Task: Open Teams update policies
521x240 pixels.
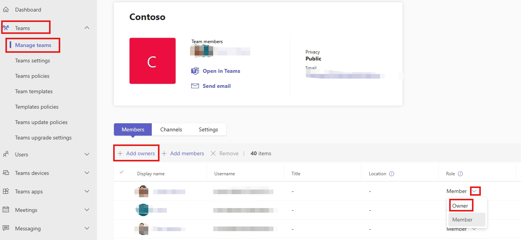Action: coord(41,122)
